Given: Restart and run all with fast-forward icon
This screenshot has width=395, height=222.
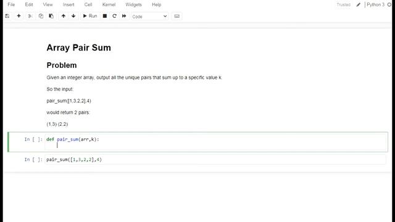Looking at the screenshot, I should [x=124, y=16].
